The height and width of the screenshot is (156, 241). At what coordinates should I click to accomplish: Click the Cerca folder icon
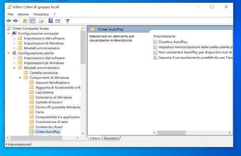point(31,112)
